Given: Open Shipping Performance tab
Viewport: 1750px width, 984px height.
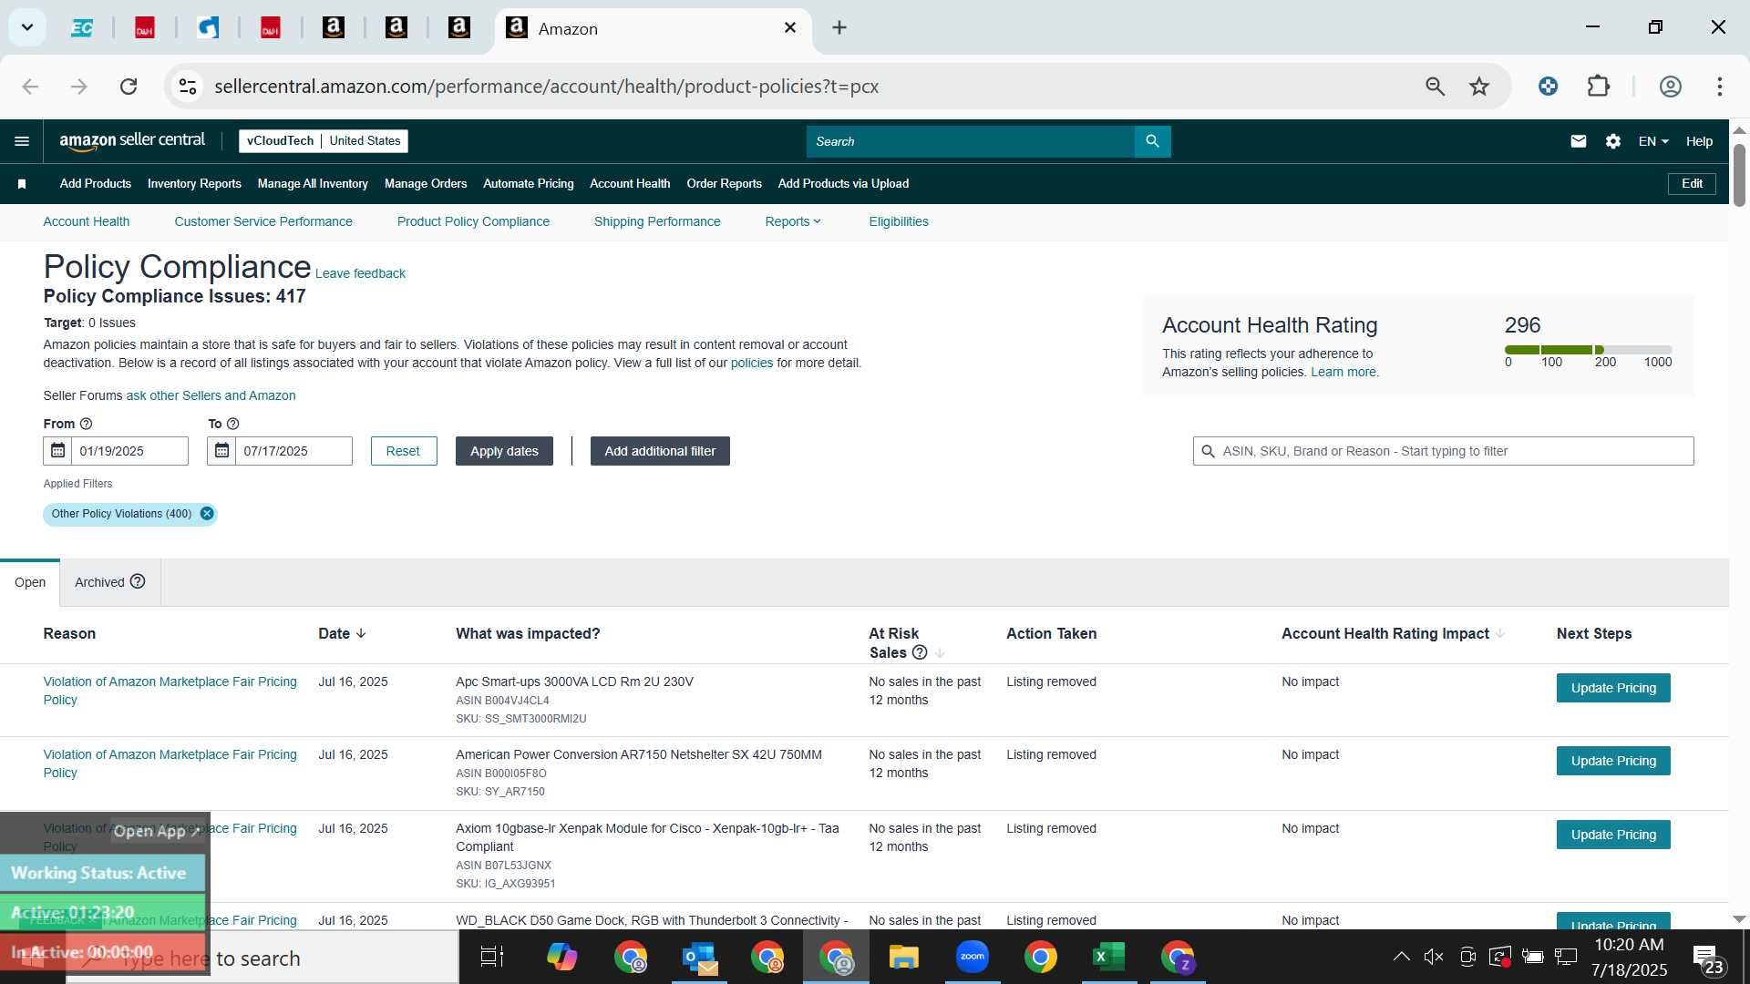Looking at the screenshot, I should click(657, 221).
